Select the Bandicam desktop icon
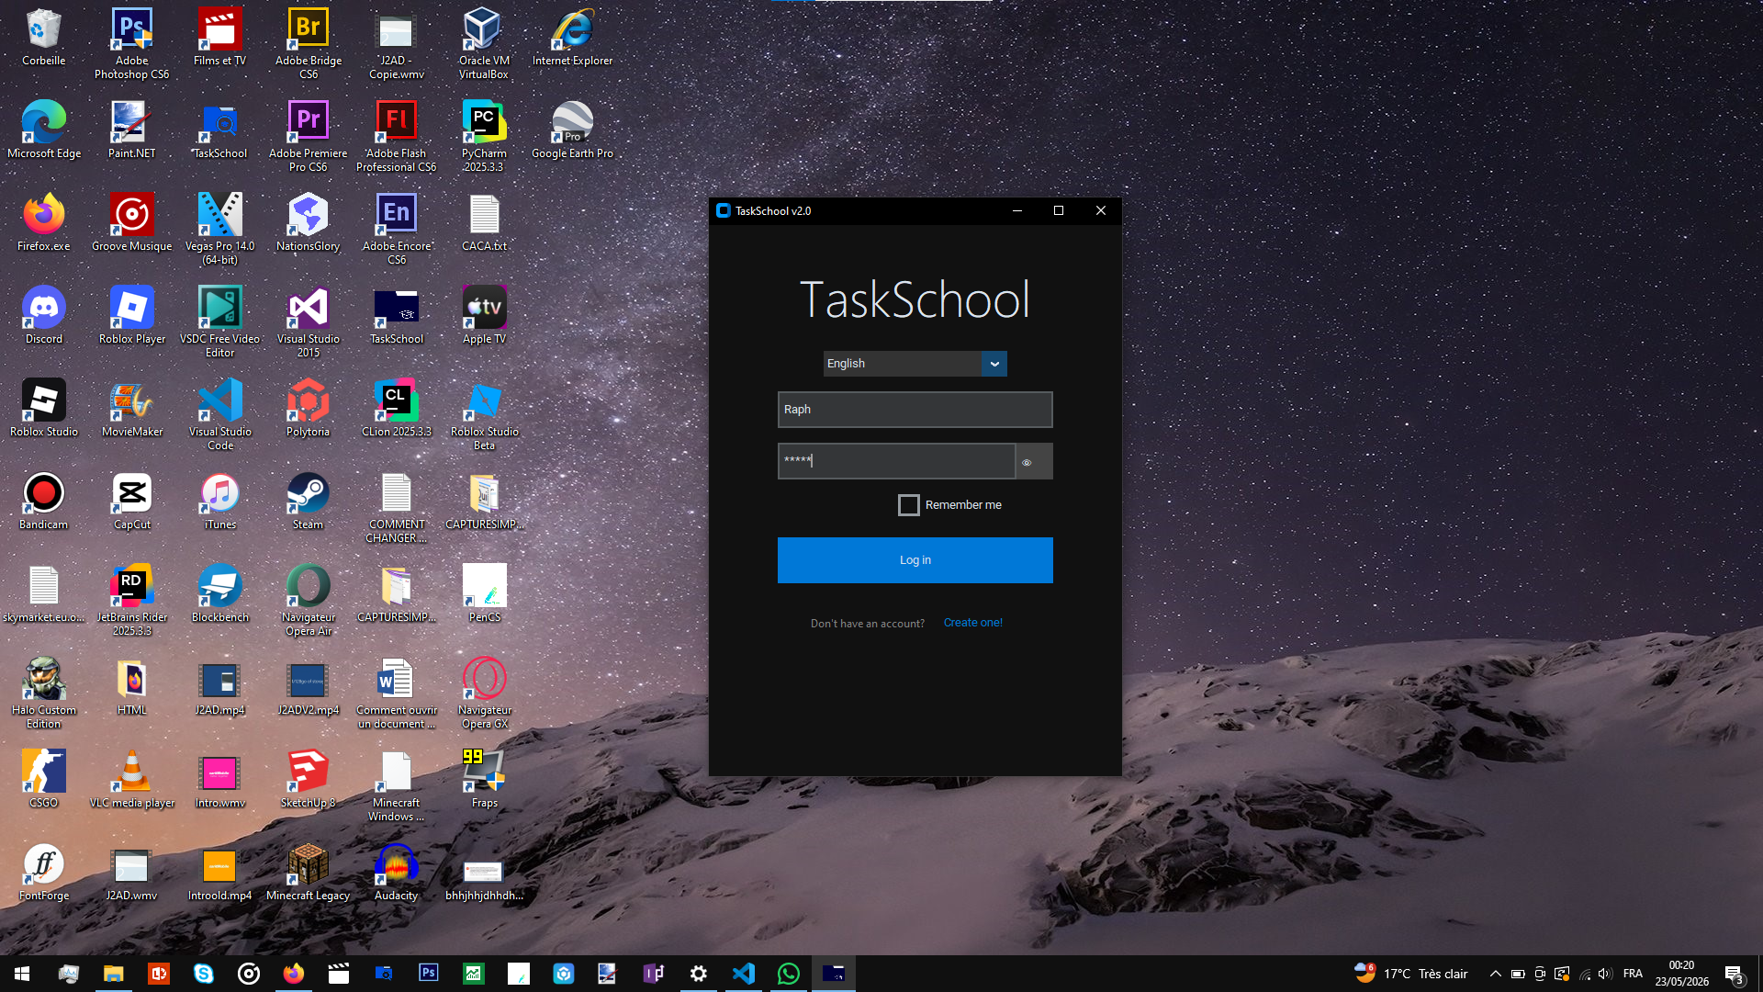This screenshot has height=992, width=1763. coord(44,502)
